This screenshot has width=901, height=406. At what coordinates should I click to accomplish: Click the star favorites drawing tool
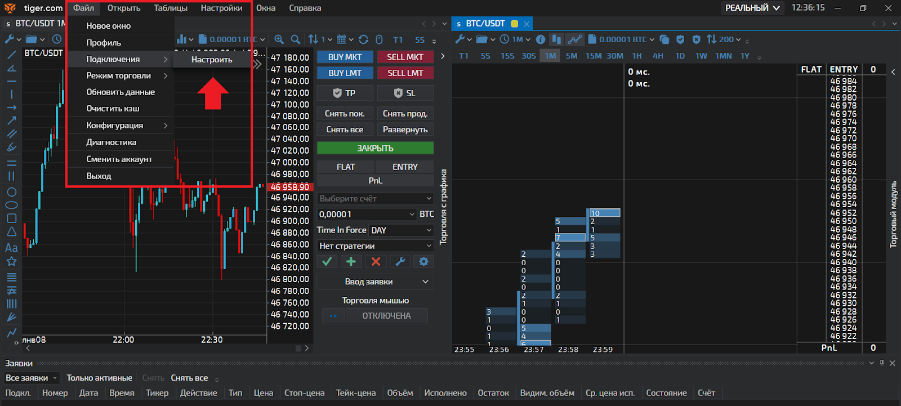11,261
